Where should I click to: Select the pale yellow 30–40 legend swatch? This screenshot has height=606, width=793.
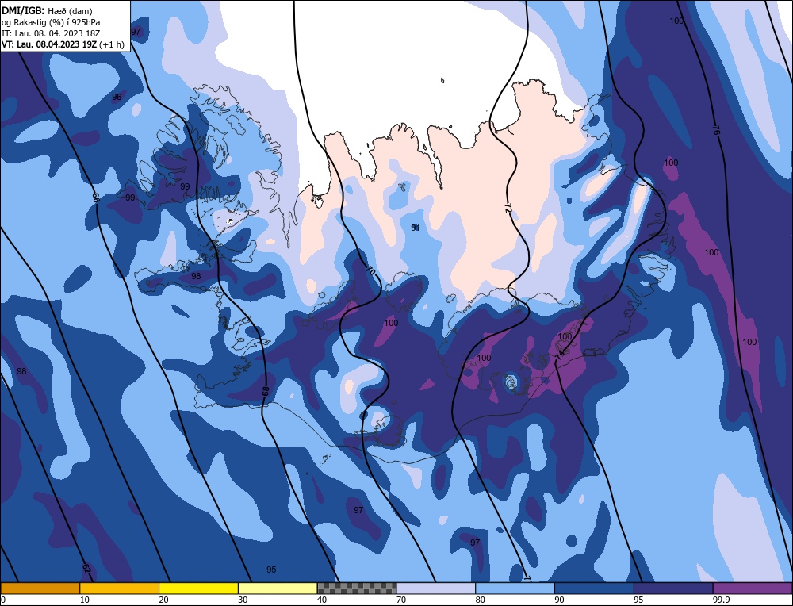[x=278, y=588]
